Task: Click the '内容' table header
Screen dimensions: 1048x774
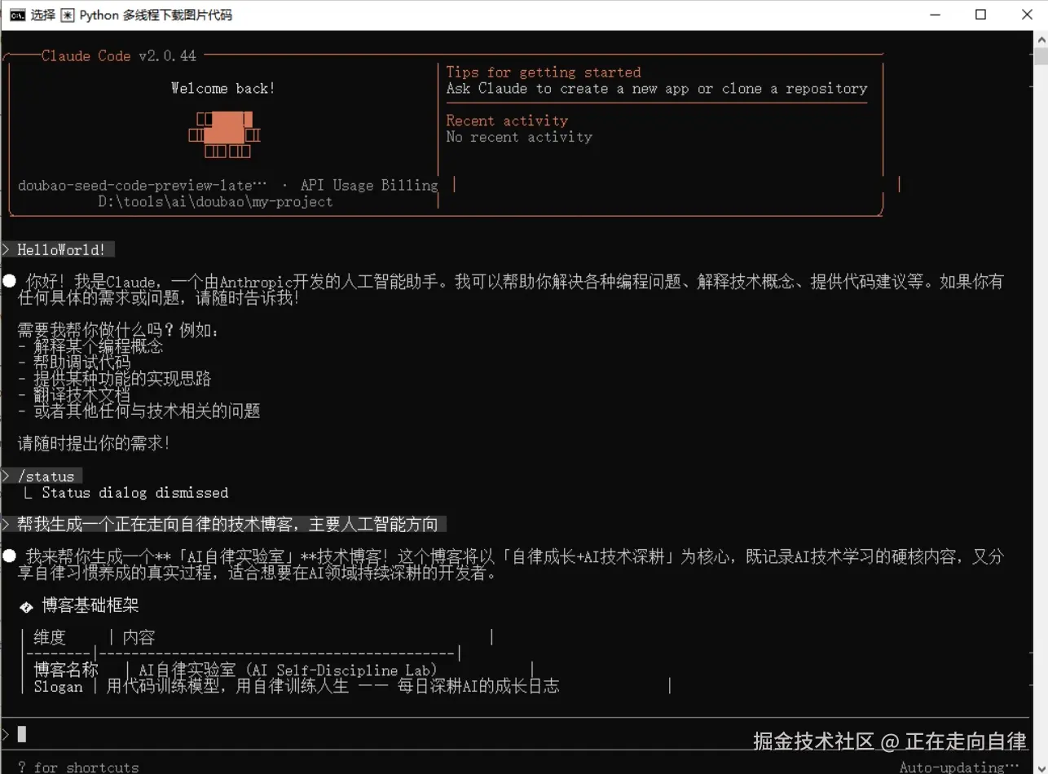Action: click(x=139, y=637)
